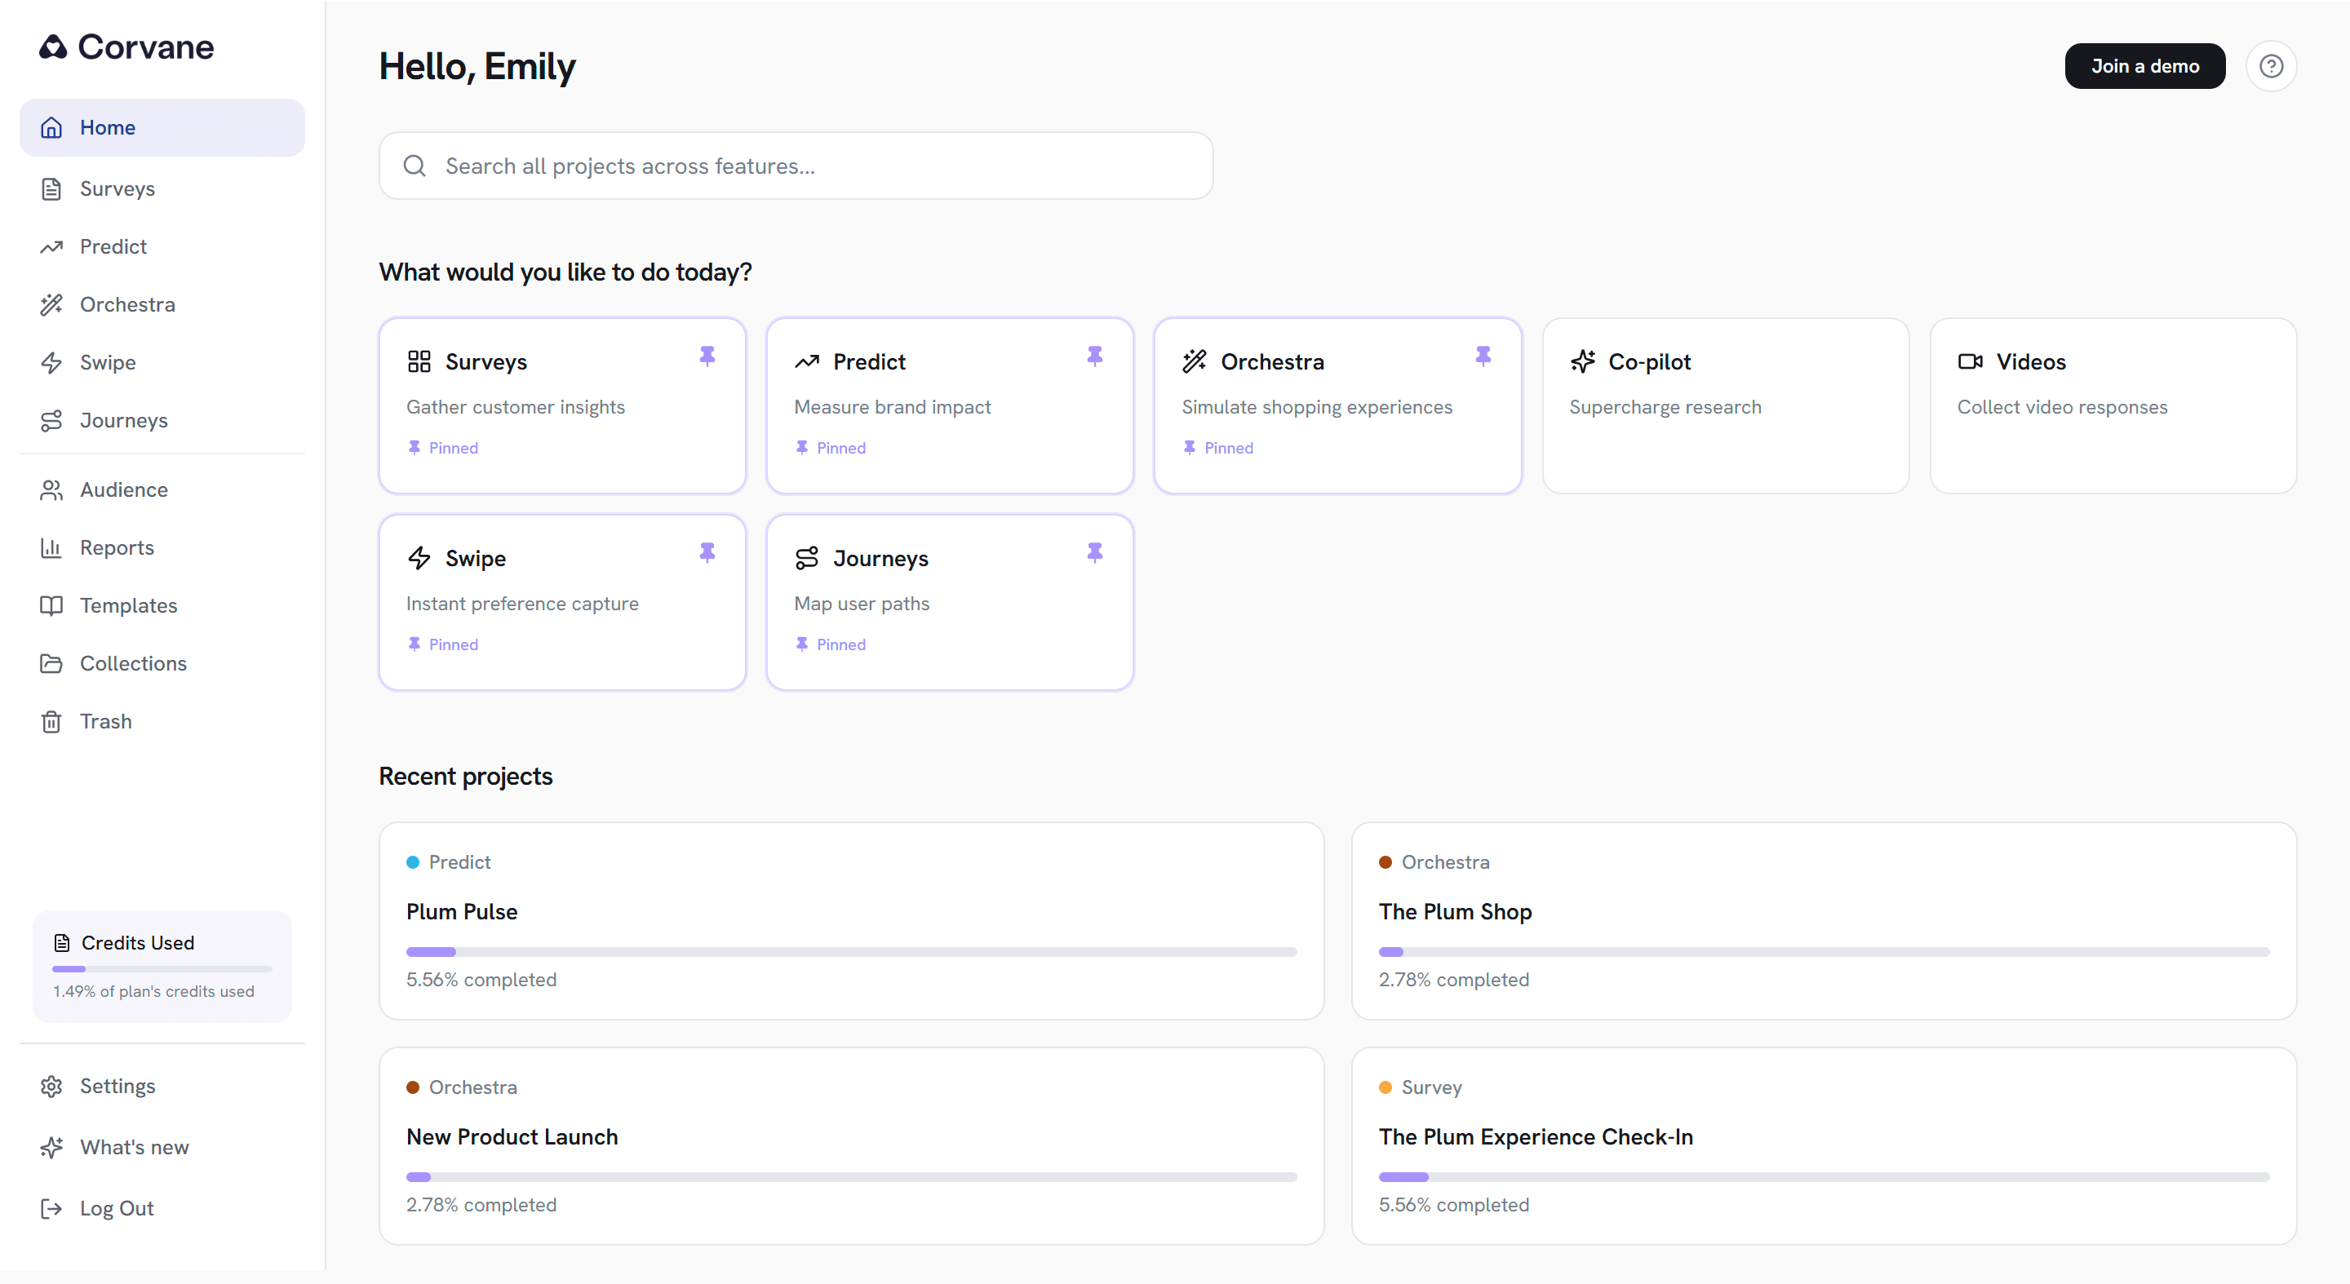Unpin the Predict card
2350x1284 pixels.
1095,356
